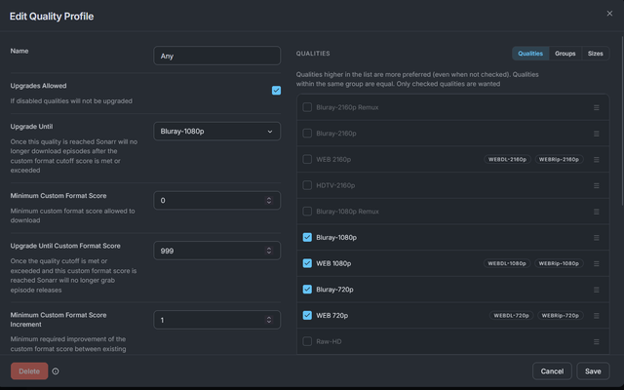Uncheck the Bluray-720p quality

(x=307, y=290)
